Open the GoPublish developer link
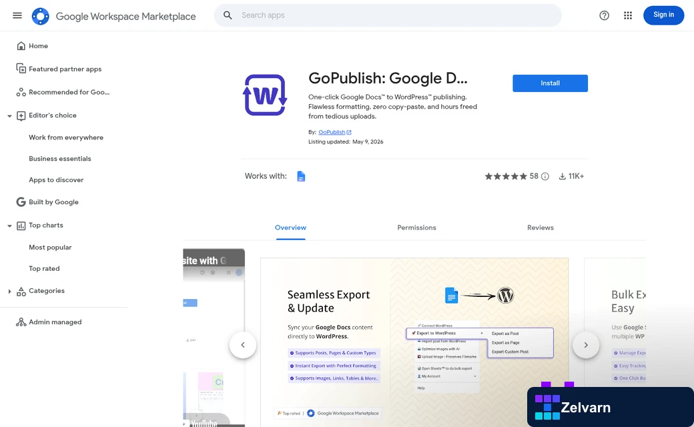The width and height of the screenshot is (694, 427). coord(332,132)
